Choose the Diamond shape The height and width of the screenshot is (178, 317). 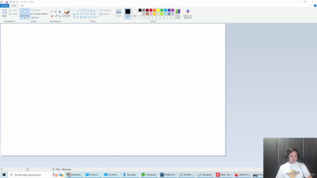coord(78,14)
